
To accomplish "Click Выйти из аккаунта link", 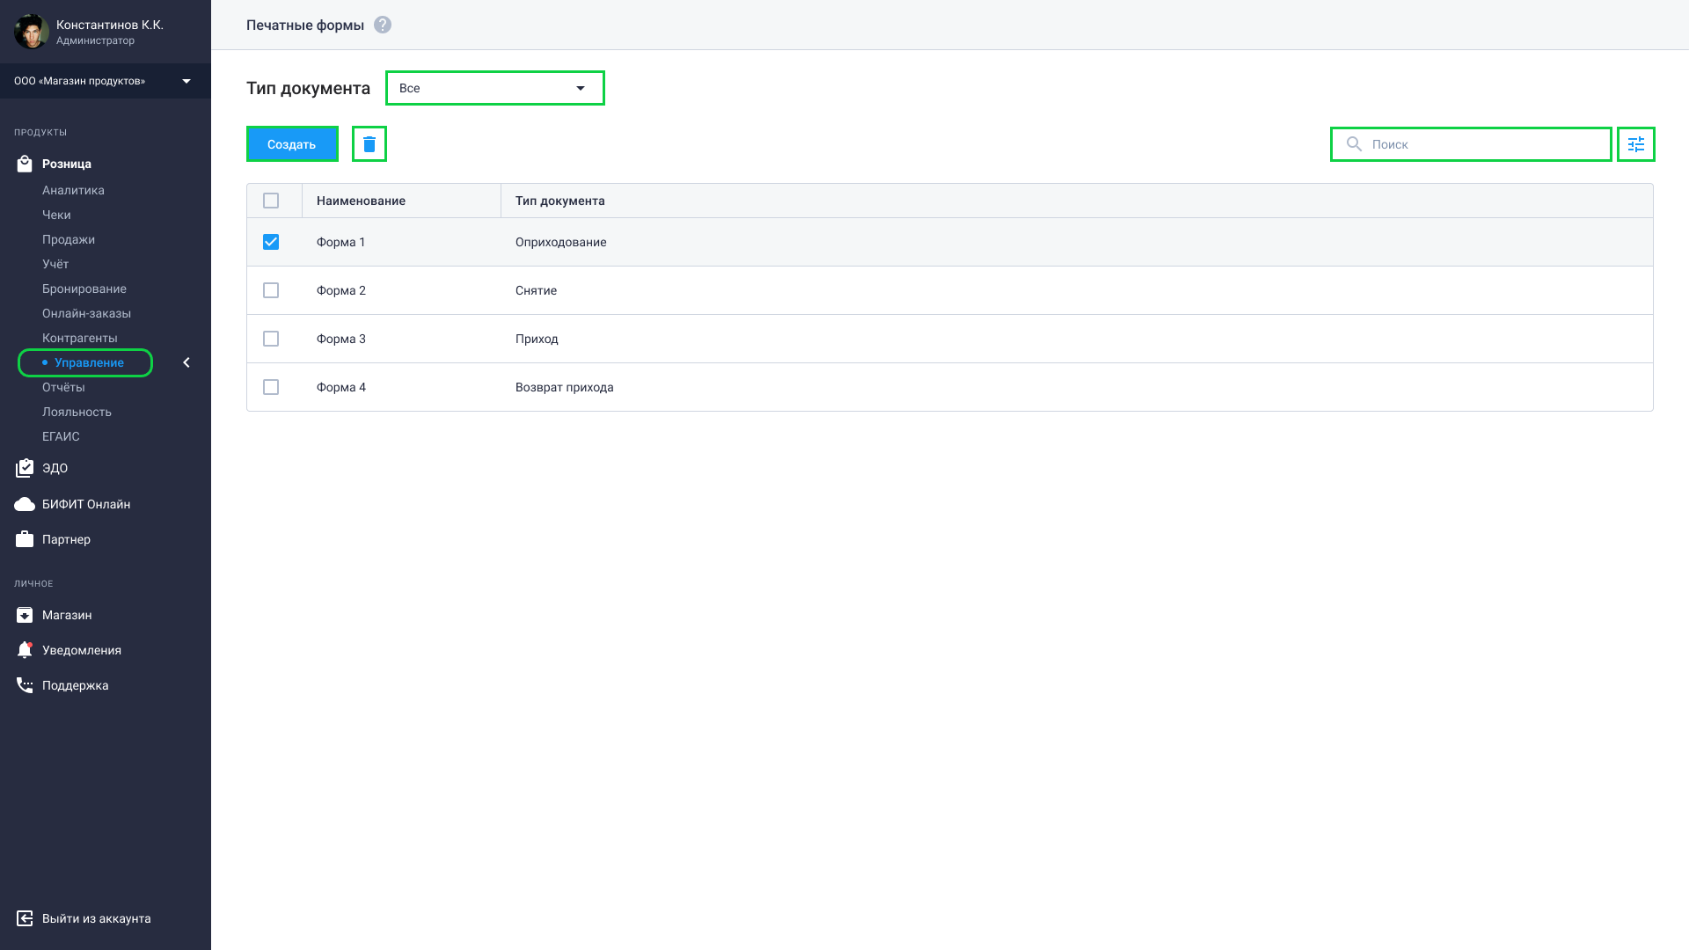I will [97, 918].
